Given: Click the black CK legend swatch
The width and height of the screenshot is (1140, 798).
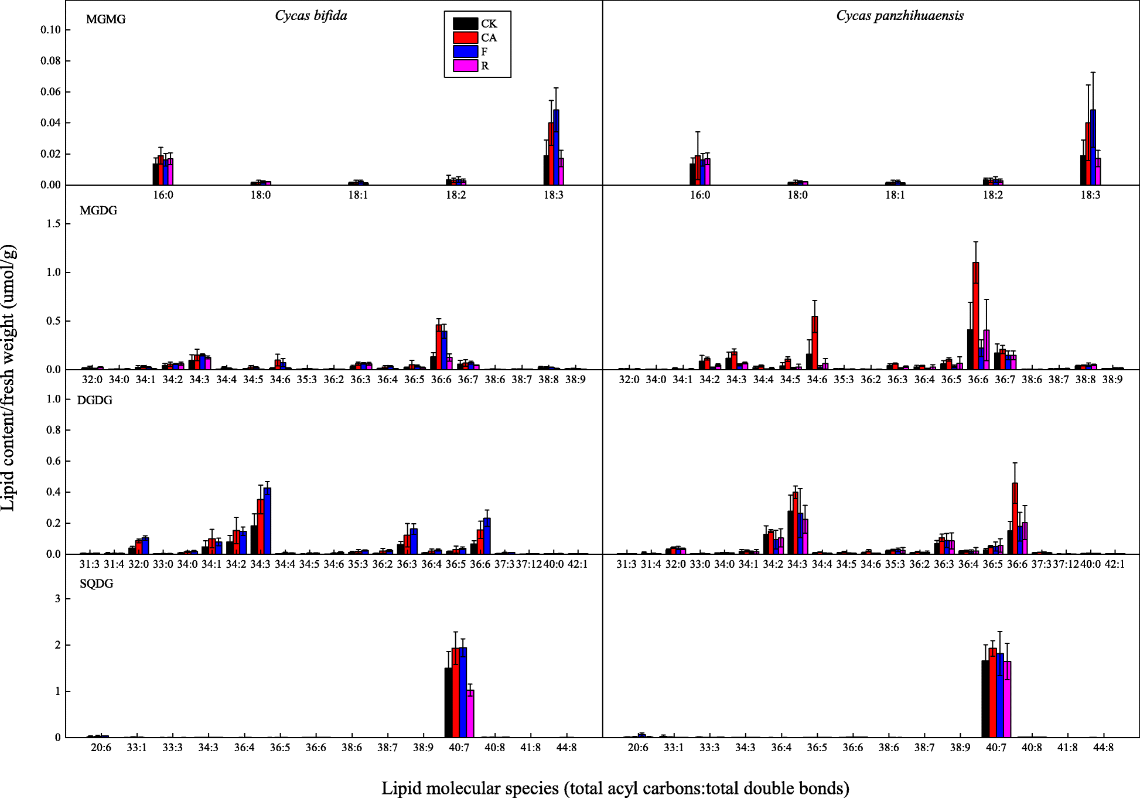Looking at the screenshot, I should [x=465, y=23].
